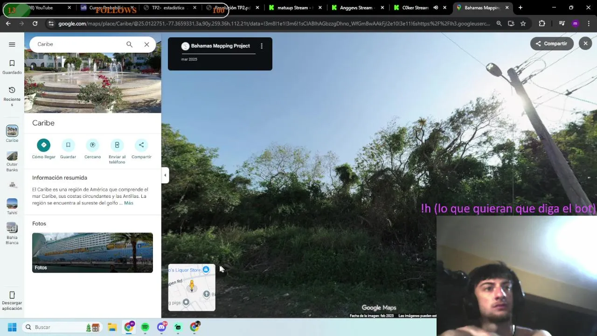597x336 pixels.
Task: Select the Tahití recent place
Action: (12, 207)
